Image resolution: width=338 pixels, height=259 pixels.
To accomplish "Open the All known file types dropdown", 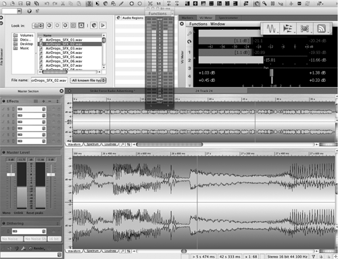I will [89, 80].
